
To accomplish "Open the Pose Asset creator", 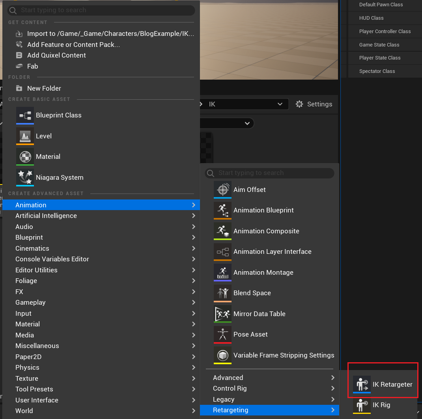I will point(222,334).
